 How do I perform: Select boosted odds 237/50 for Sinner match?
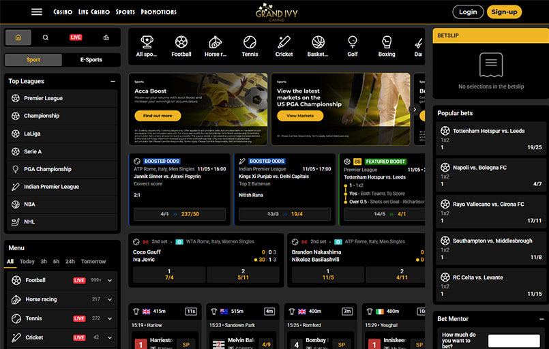[x=179, y=214]
